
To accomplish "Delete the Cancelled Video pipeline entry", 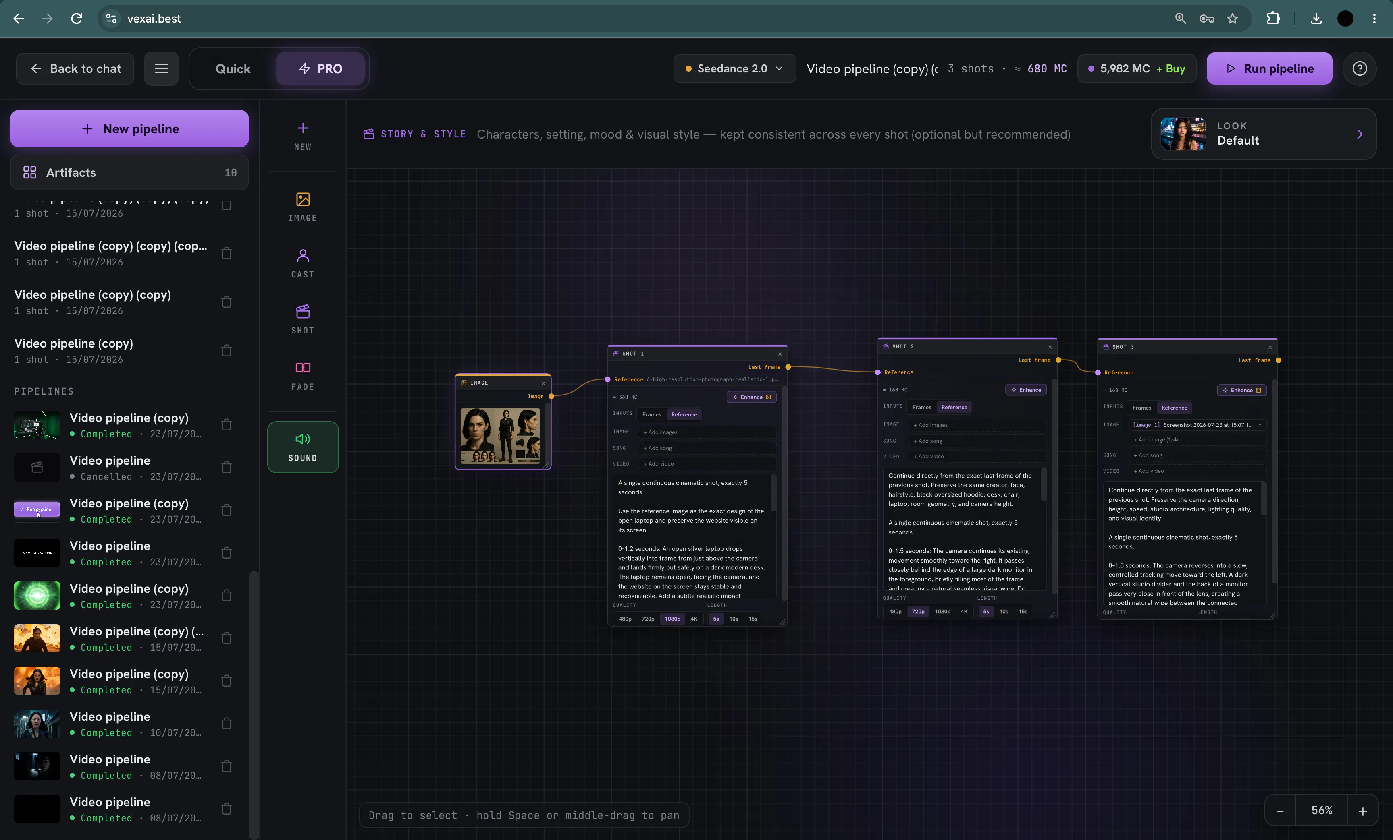I will (227, 468).
